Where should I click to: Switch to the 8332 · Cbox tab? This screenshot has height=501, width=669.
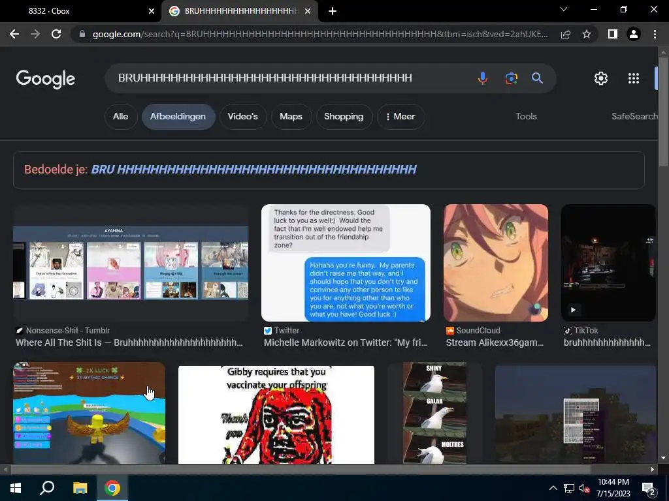(81, 11)
